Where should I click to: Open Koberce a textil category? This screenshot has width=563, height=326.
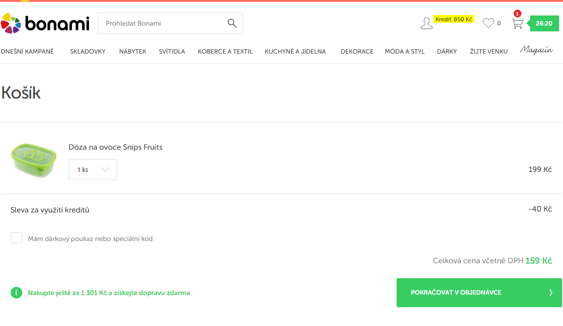coord(225,51)
